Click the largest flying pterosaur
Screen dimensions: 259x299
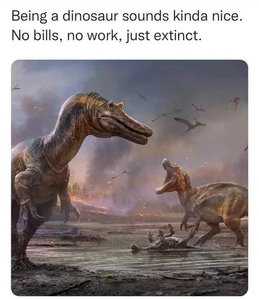pyautogui.click(x=190, y=124)
